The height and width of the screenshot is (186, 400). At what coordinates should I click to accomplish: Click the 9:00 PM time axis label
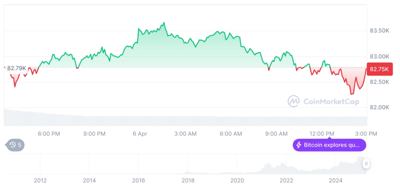point(94,134)
